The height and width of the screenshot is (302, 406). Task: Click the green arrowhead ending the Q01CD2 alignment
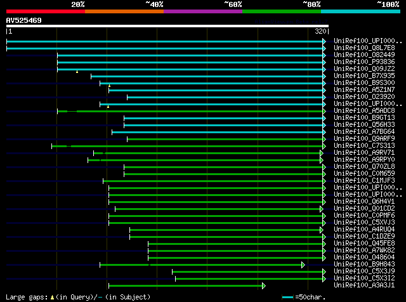(x=322, y=209)
